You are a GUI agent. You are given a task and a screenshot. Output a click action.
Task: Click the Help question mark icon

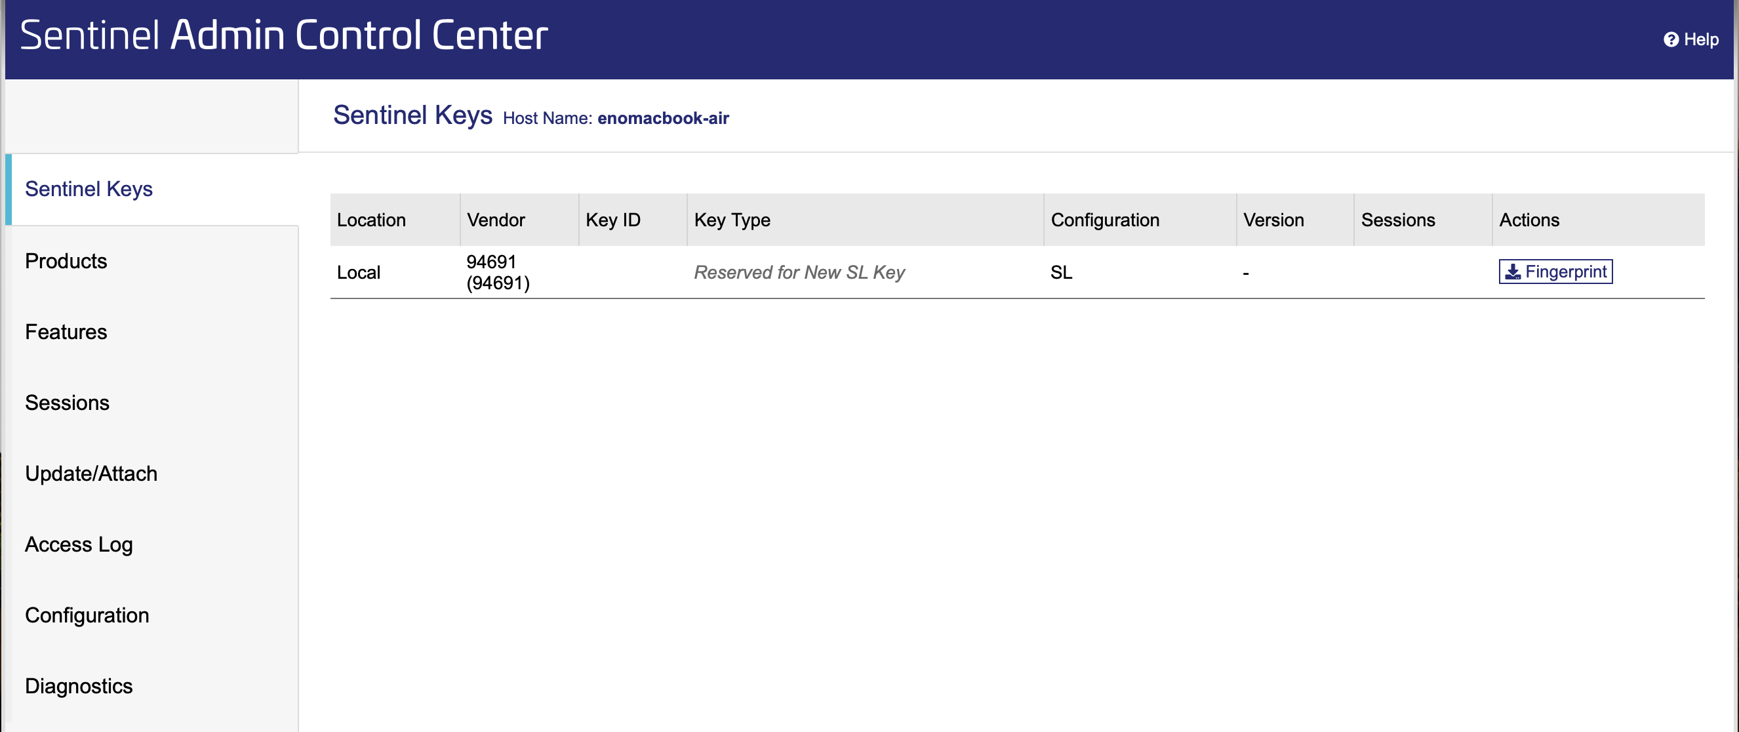(1671, 40)
